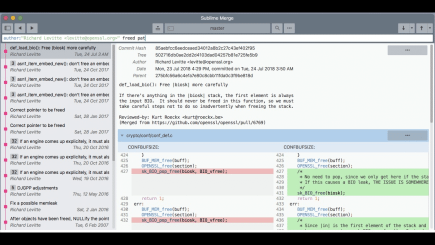Pull changes with the down arrow
435x245 pixels.
[x=403, y=28]
